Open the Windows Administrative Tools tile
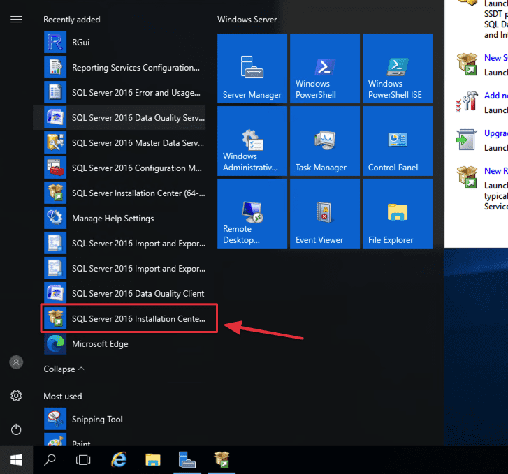Screen dimensions: 508x474 [252, 140]
